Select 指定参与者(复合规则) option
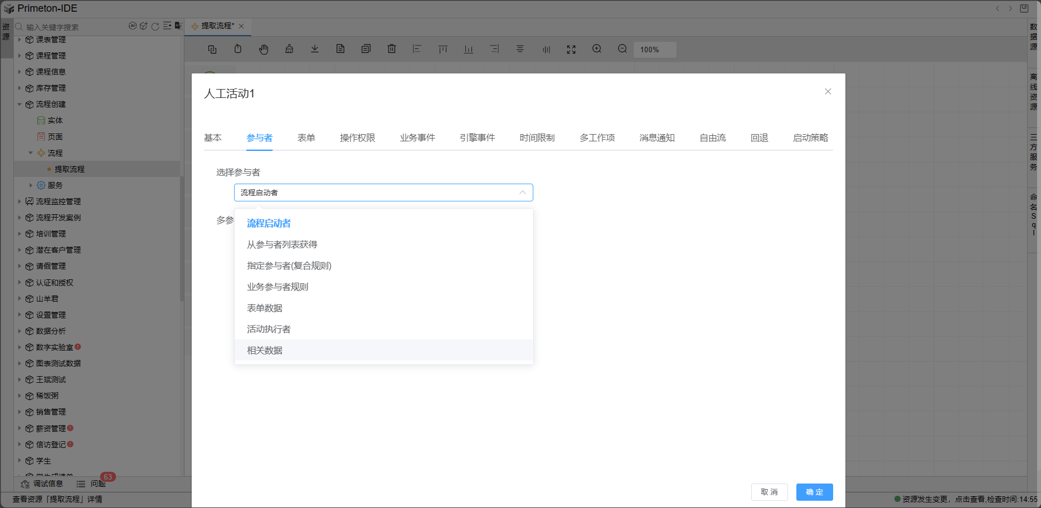 289,266
